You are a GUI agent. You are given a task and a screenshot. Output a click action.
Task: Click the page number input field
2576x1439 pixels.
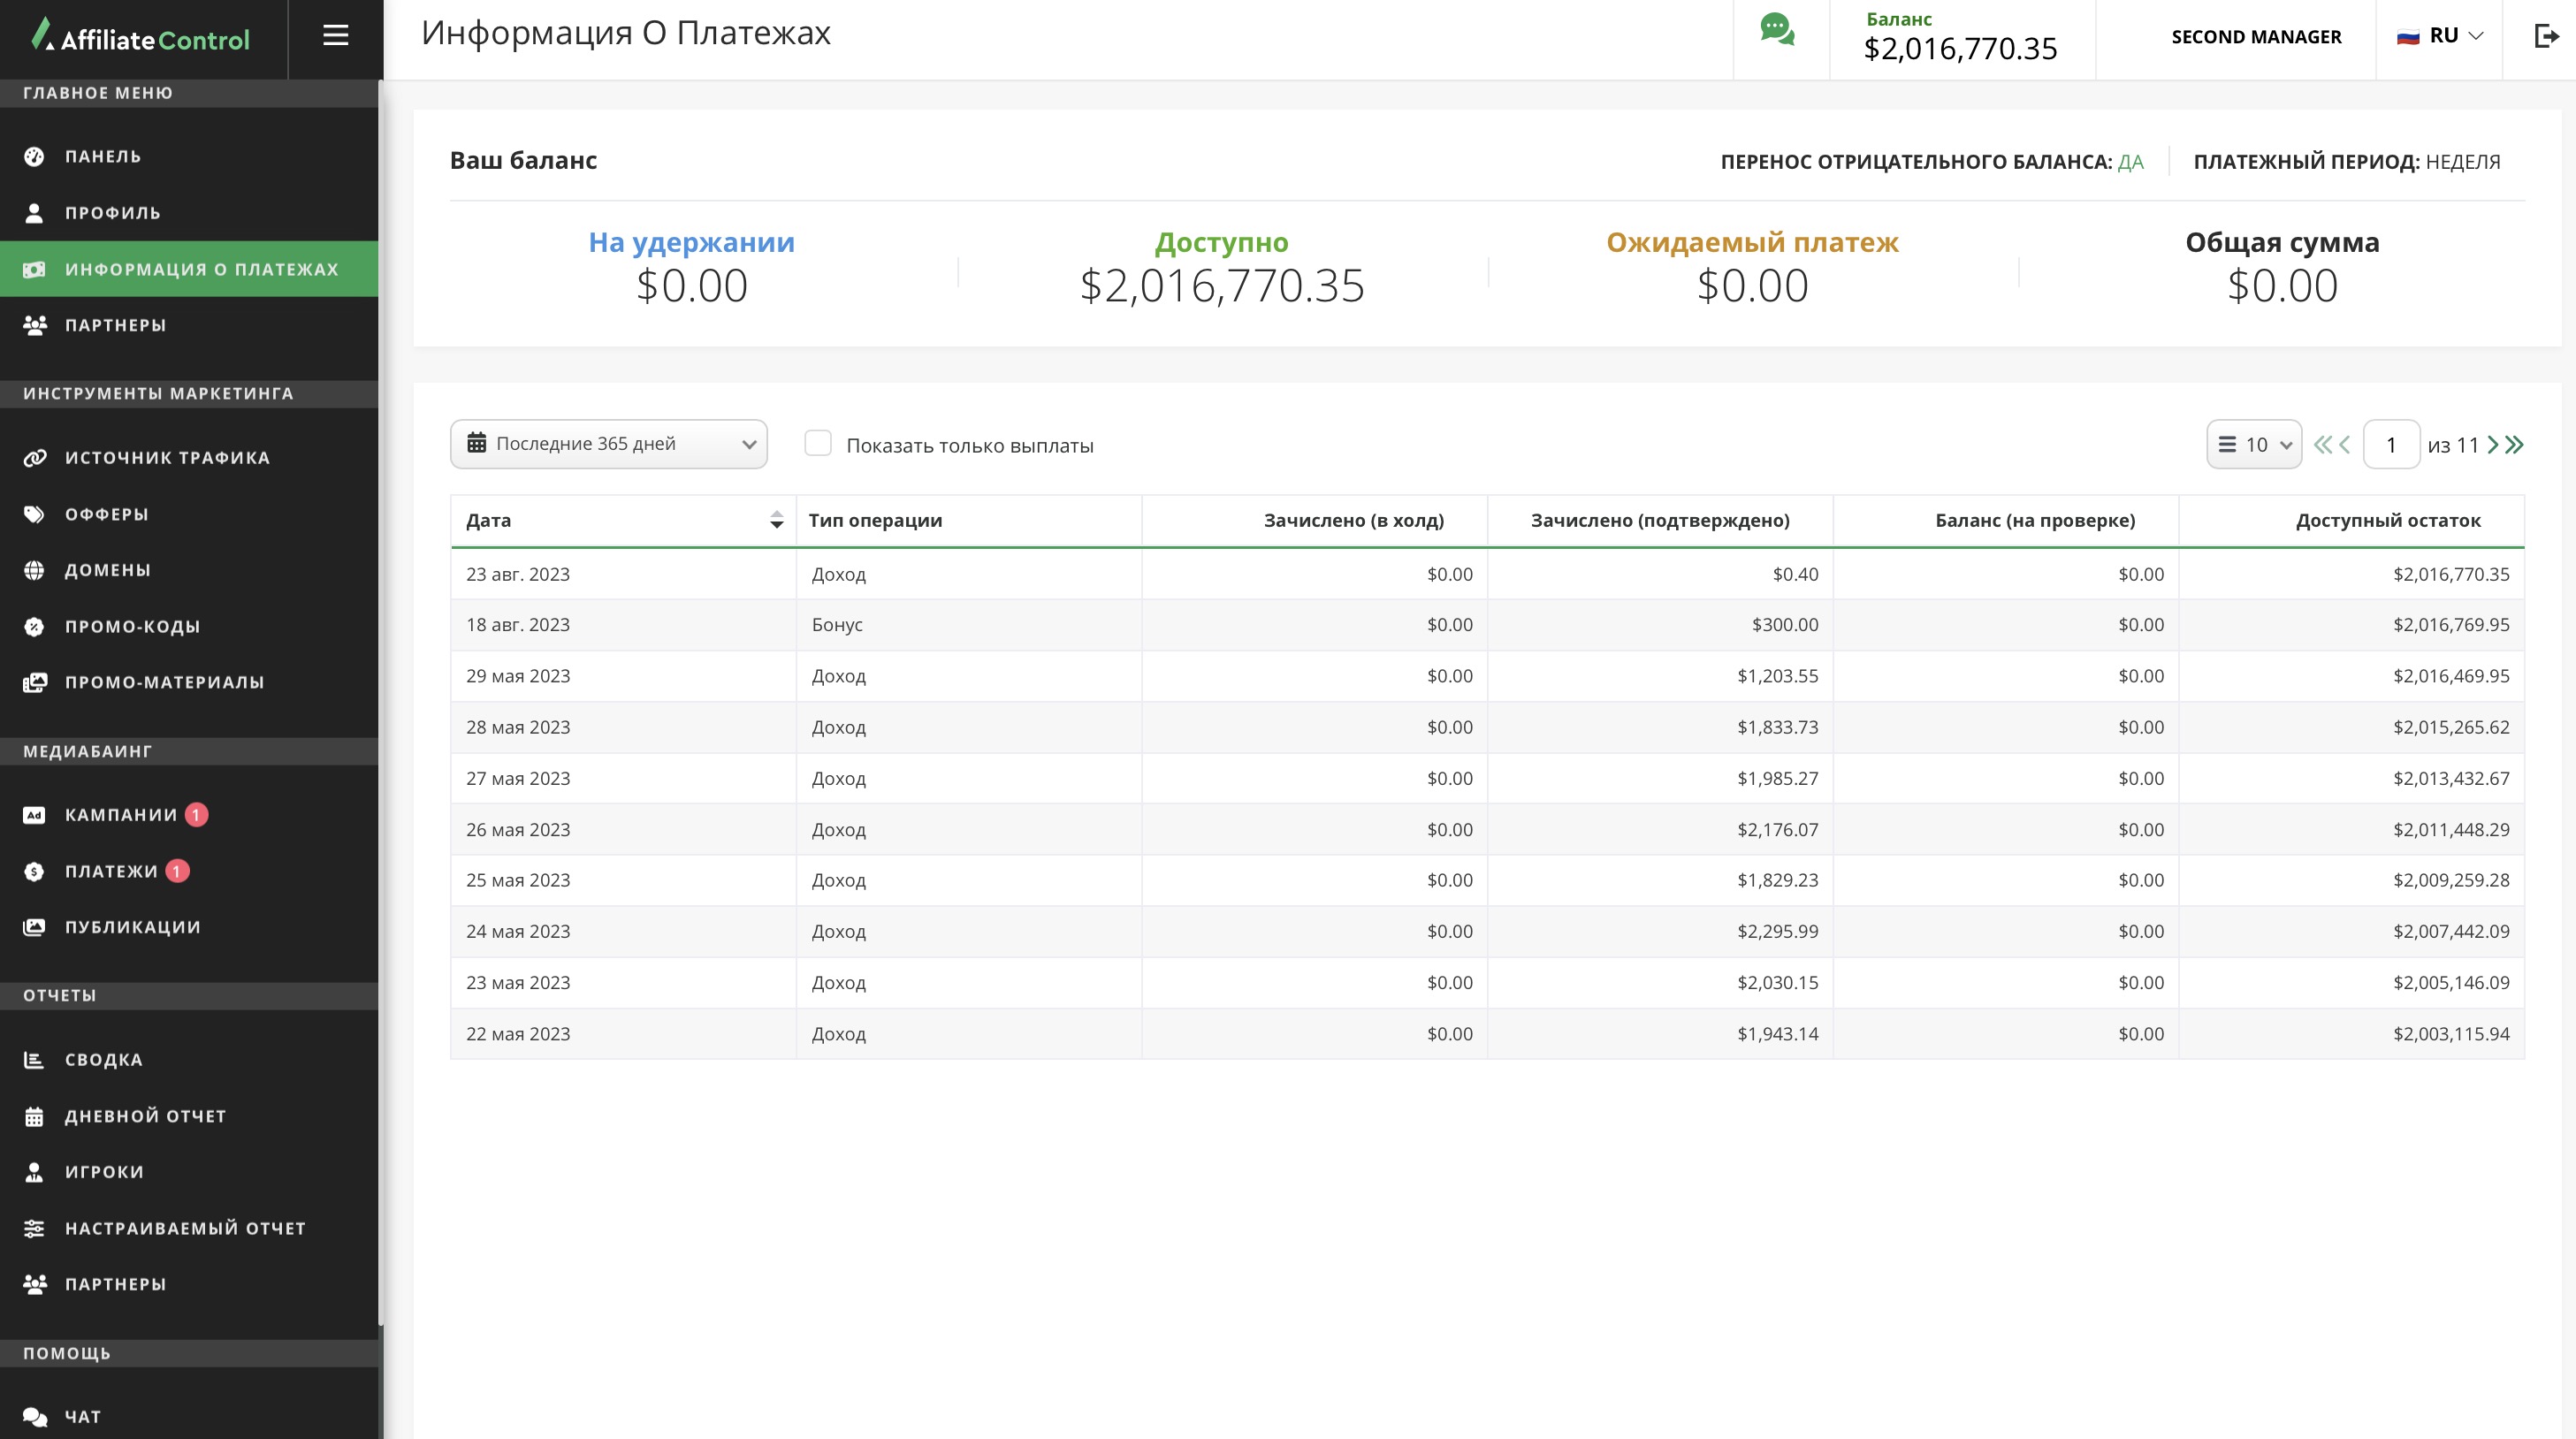pos(2390,445)
